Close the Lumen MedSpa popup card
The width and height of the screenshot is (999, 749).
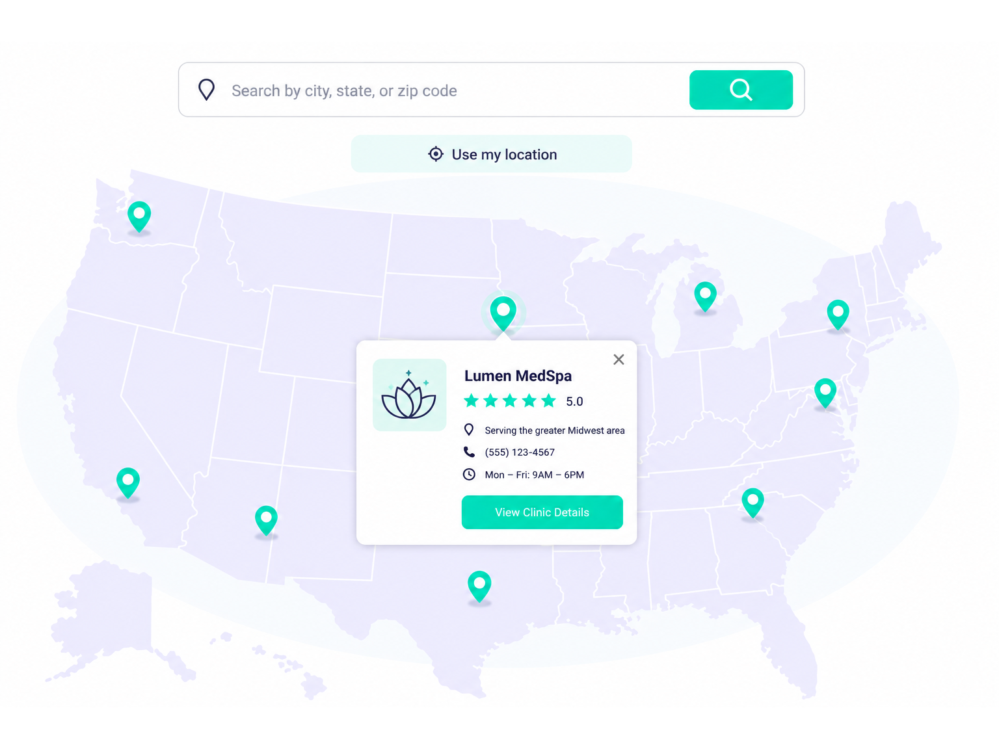pyautogui.click(x=619, y=360)
